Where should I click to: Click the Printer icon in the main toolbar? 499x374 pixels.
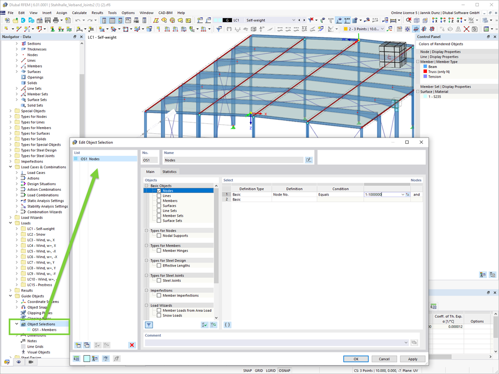click(56, 21)
